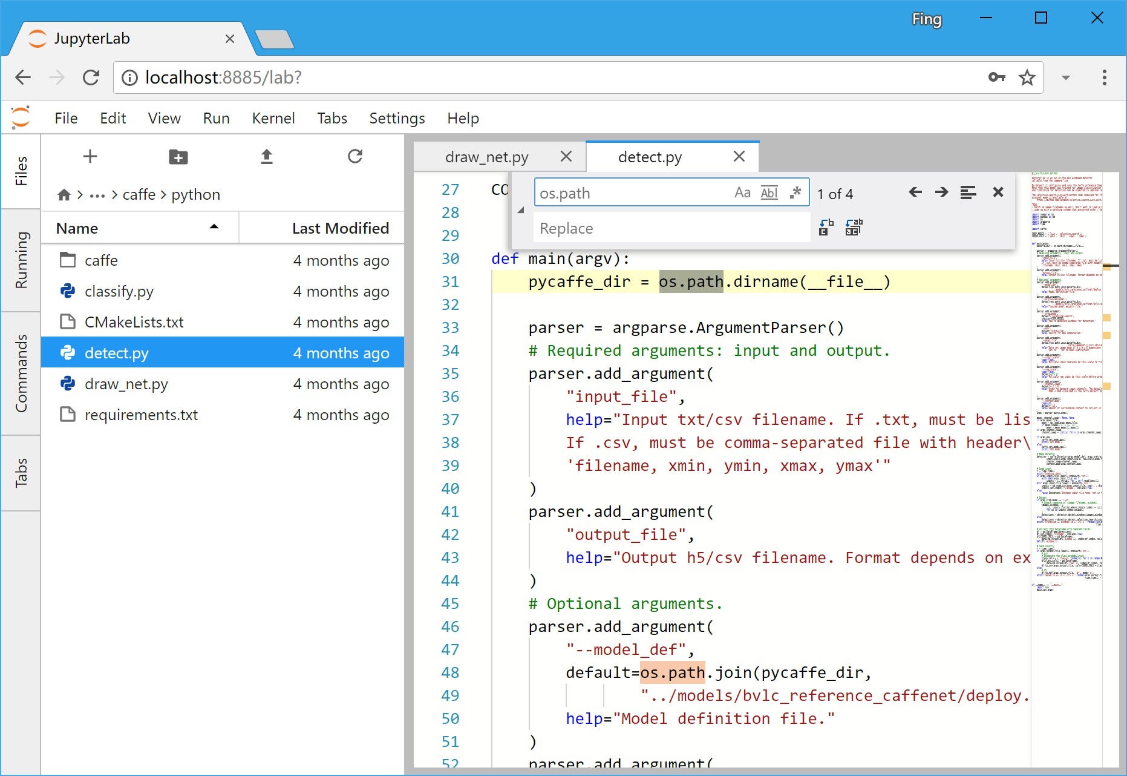Screen dimensions: 1127x776
Task: Upload files to the current directory
Action: tap(266, 156)
